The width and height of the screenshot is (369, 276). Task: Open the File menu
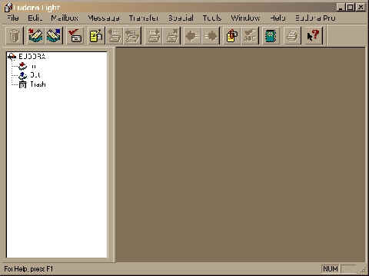(x=12, y=18)
